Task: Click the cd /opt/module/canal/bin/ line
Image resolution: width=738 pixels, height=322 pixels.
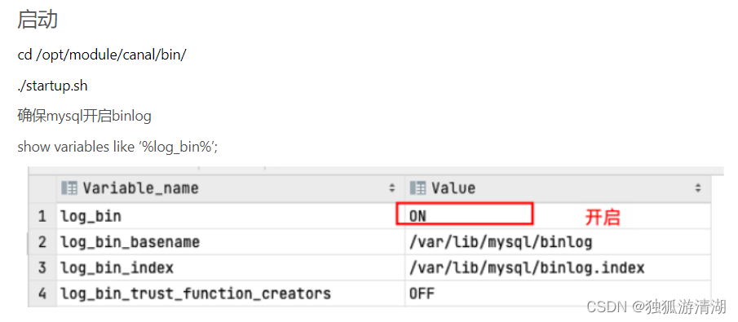Action: (102, 55)
